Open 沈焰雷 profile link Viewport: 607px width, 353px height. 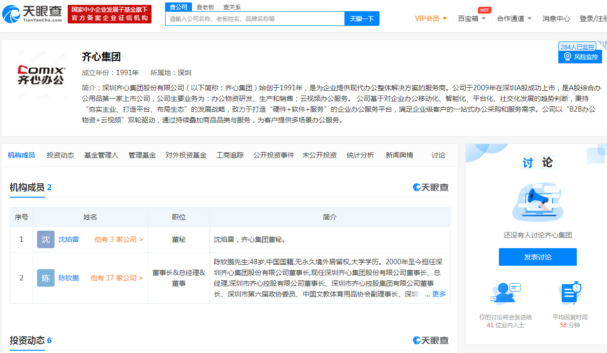[69, 239]
